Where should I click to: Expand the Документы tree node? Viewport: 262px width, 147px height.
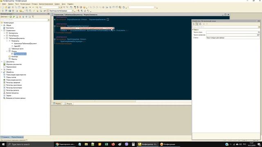coord(2,62)
